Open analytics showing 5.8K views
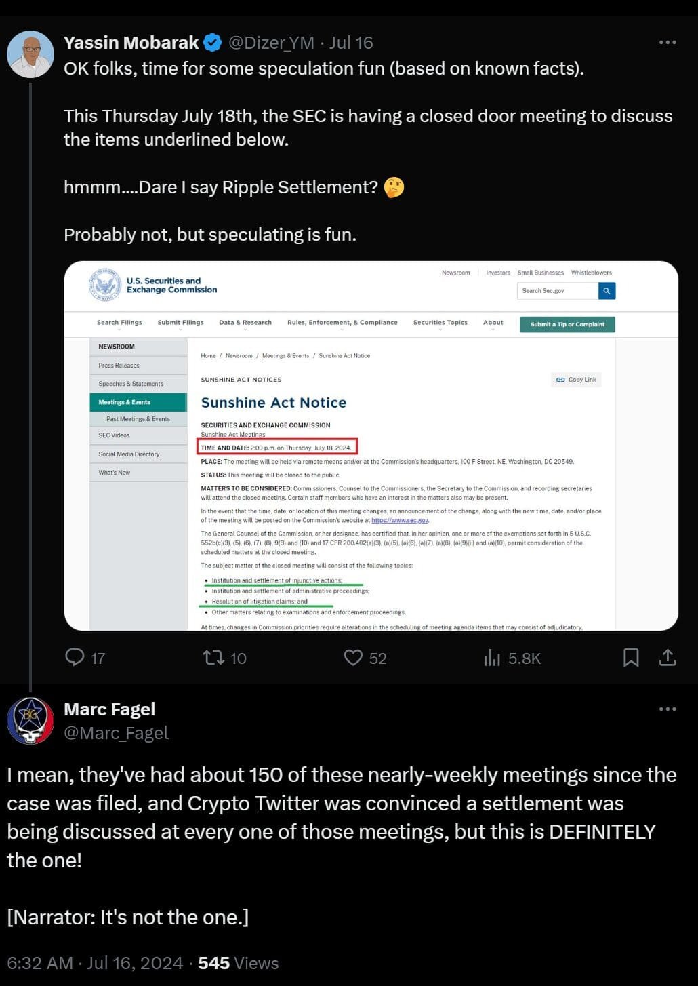Screen dimensions: 698x986 click(493, 657)
